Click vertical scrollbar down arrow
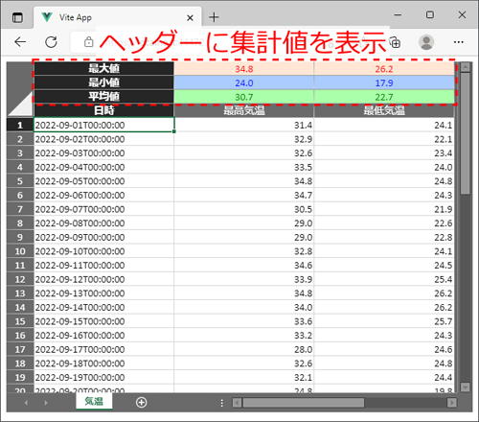 [x=465, y=387]
